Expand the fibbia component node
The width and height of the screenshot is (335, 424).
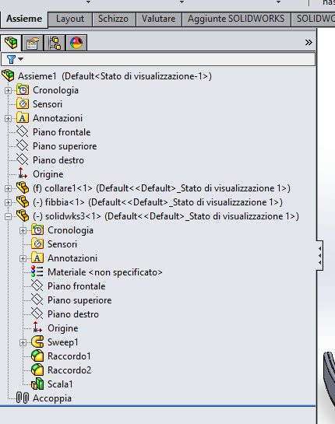(8, 202)
